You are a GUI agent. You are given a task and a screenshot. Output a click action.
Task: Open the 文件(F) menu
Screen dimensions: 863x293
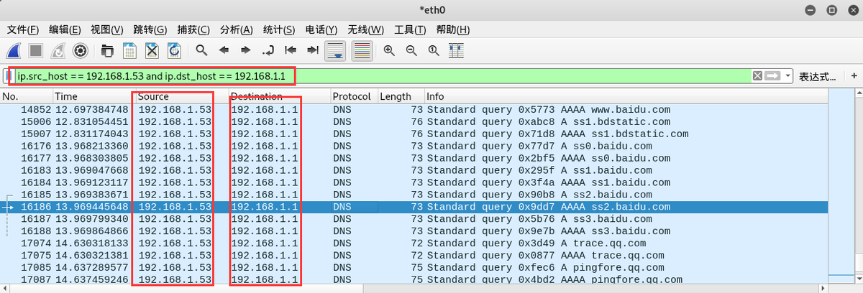click(22, 29)
